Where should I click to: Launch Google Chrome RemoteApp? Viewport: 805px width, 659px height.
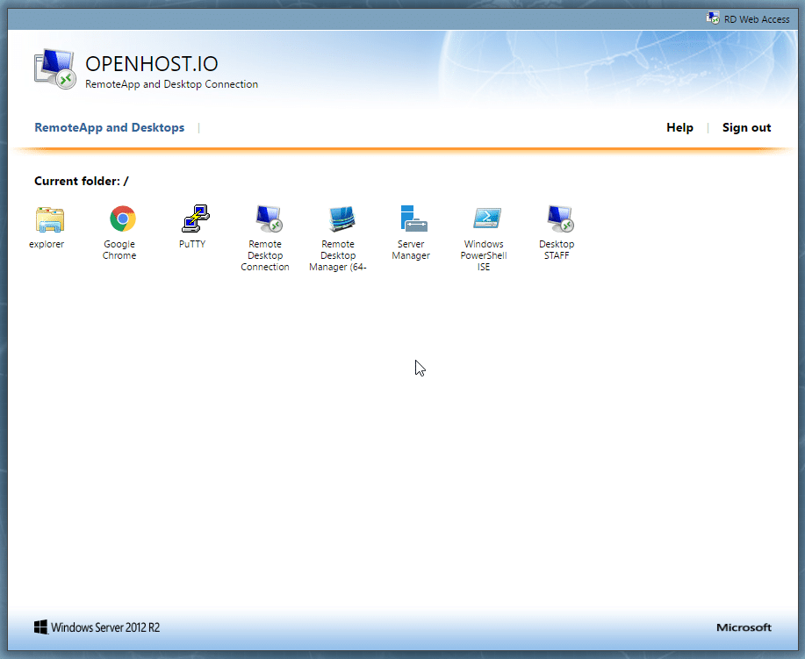(x=122, y=219)
